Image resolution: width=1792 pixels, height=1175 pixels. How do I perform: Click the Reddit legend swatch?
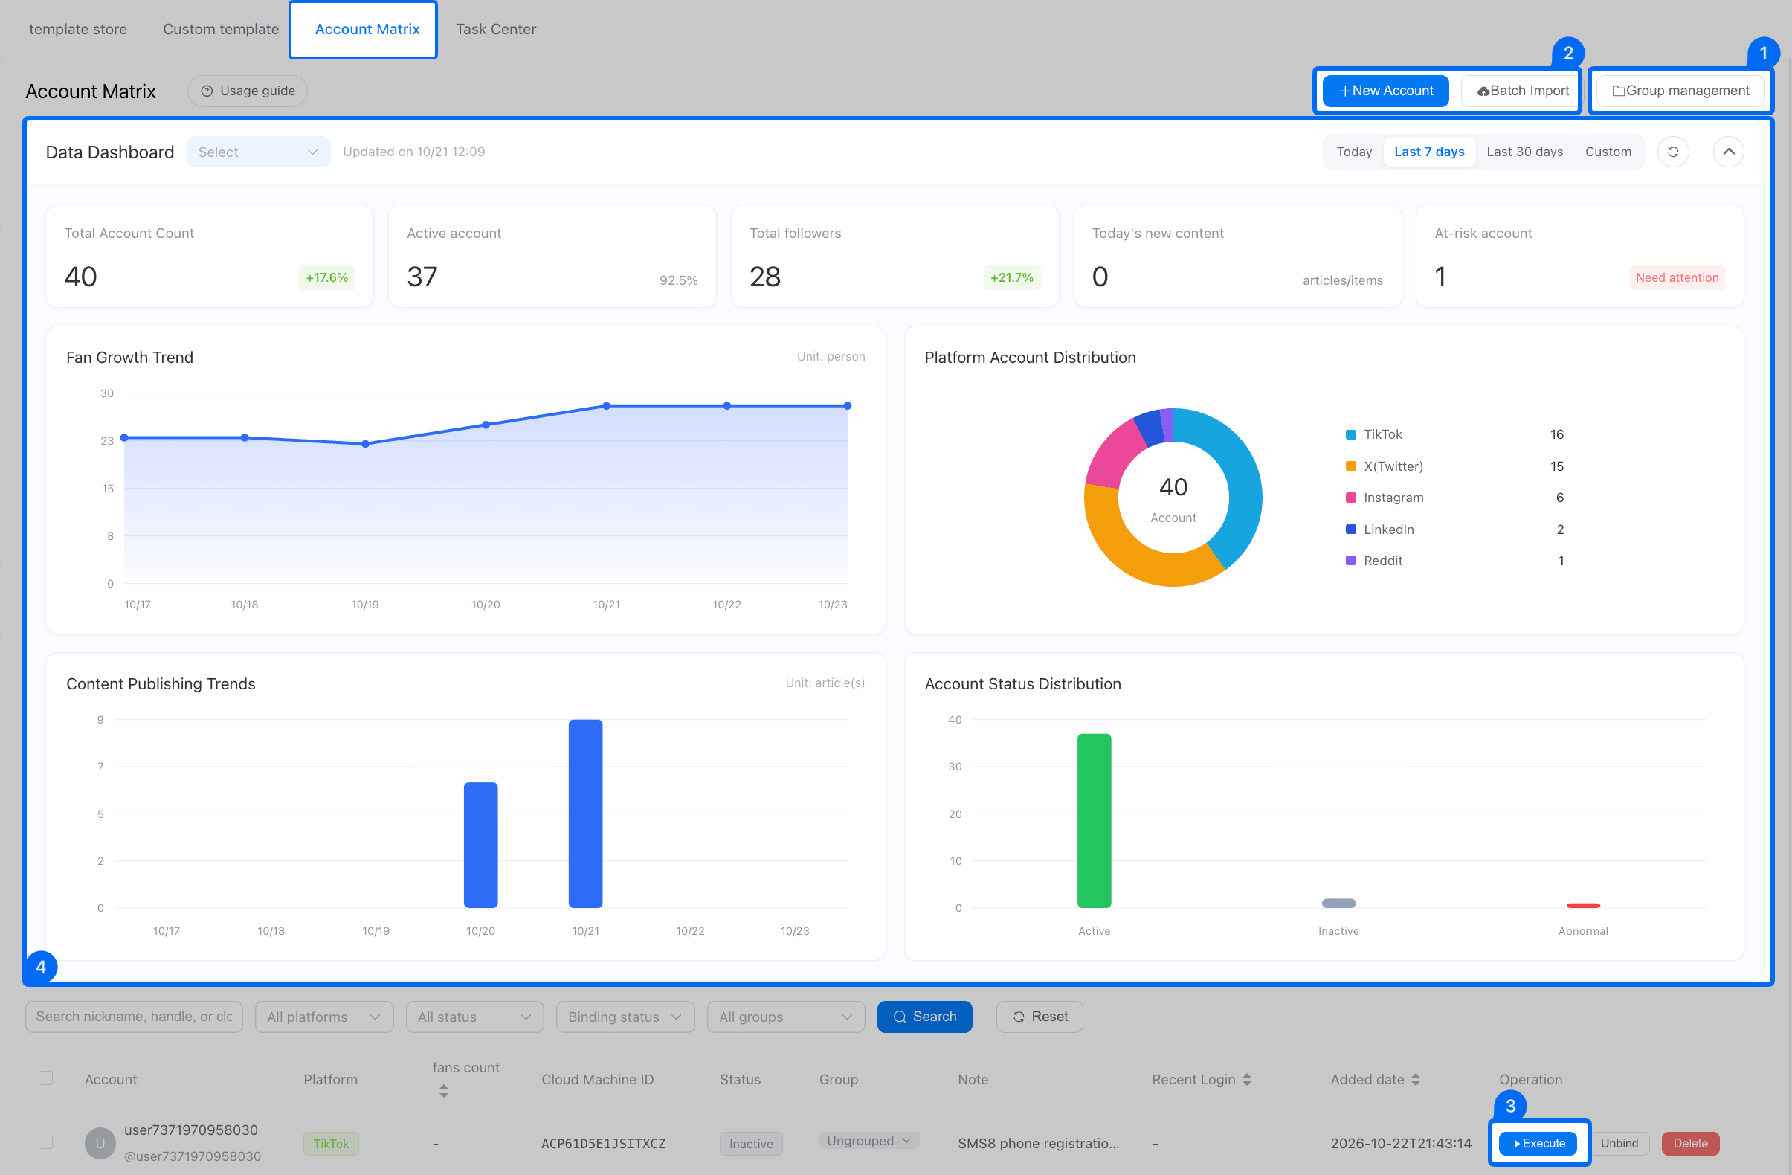[x=1351, y=561]
